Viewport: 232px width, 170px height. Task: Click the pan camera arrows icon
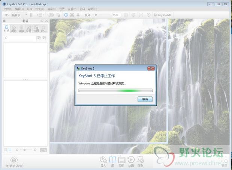[72, 15]
